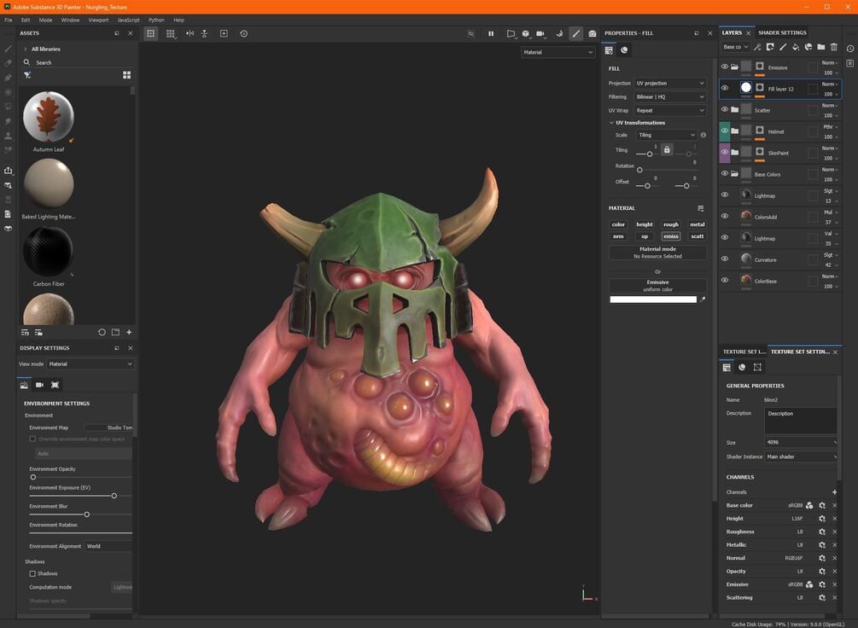
Task: Open the Window menu
Action: (x=70, y=20)
